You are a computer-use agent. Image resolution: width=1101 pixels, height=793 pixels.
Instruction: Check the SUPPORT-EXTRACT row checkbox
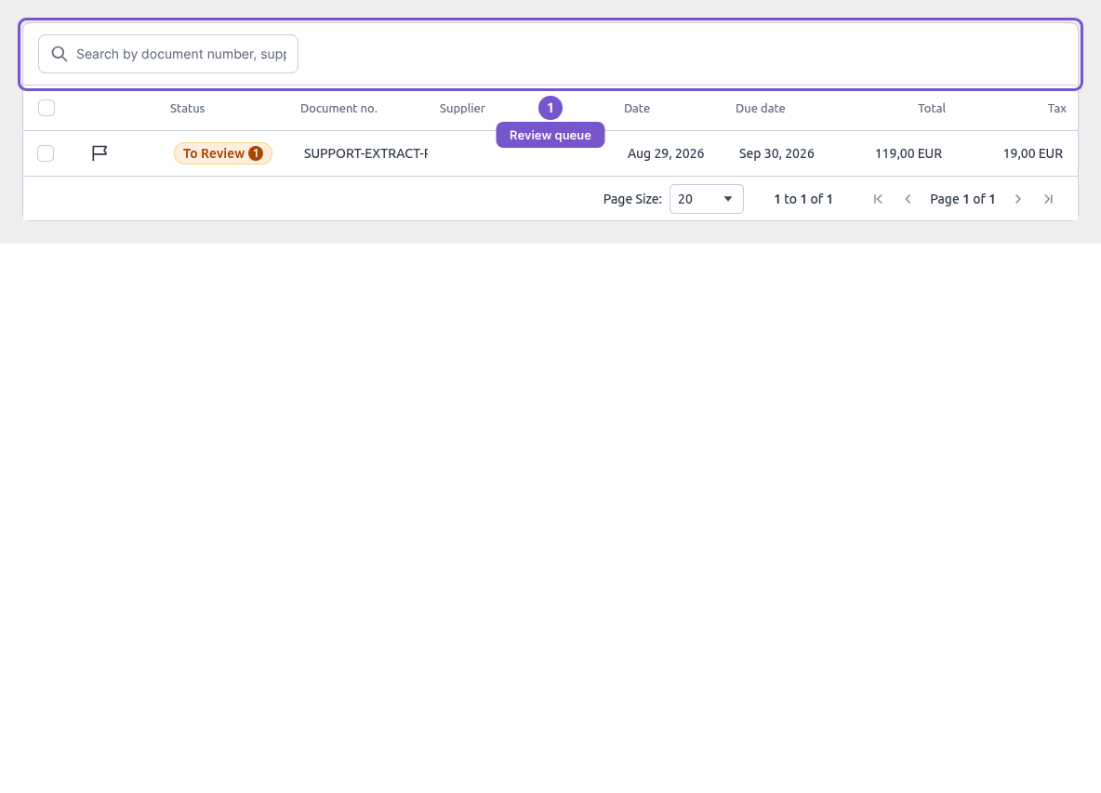[x=46, y=153]
